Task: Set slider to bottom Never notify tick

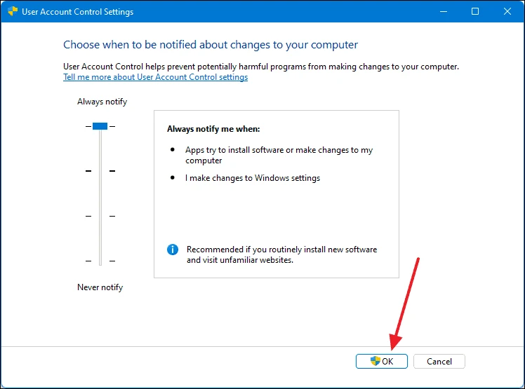Action: (100, 261)
